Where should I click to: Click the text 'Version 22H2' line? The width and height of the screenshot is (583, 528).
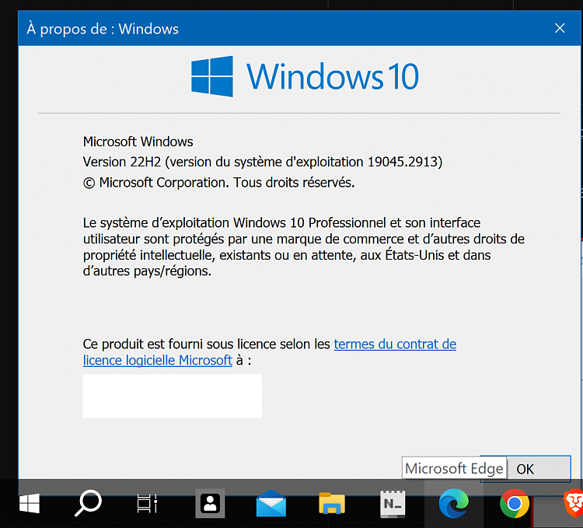coord(263,162)
